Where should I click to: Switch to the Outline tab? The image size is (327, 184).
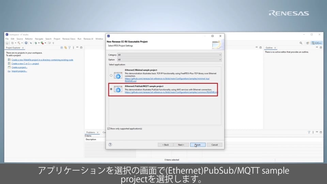269,48
